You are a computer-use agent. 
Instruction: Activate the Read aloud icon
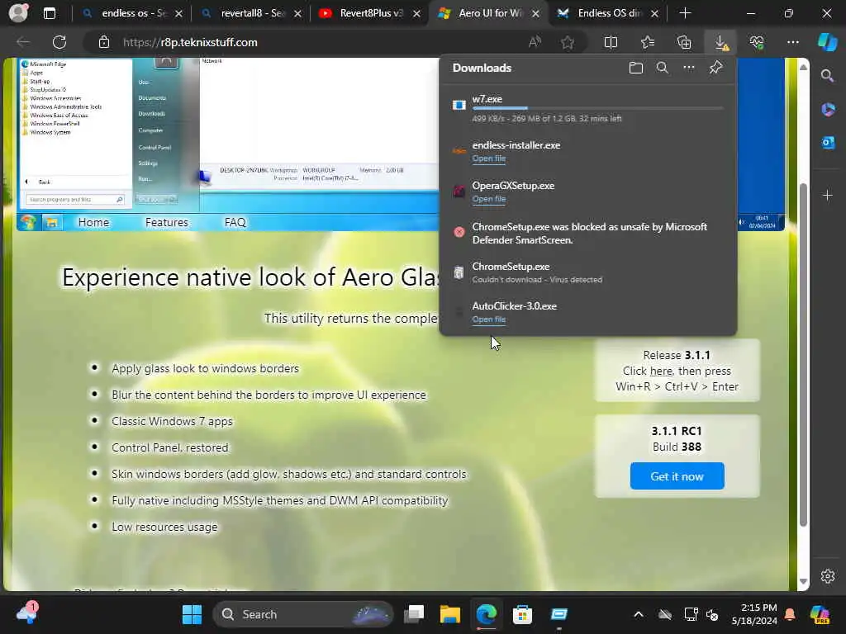point(535,42)
